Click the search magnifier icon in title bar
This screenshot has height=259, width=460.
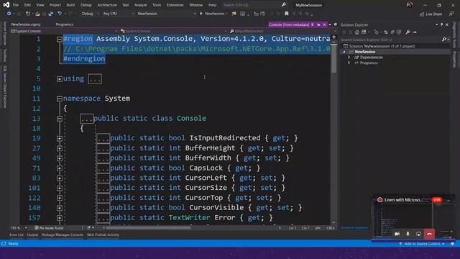[284, 5]
